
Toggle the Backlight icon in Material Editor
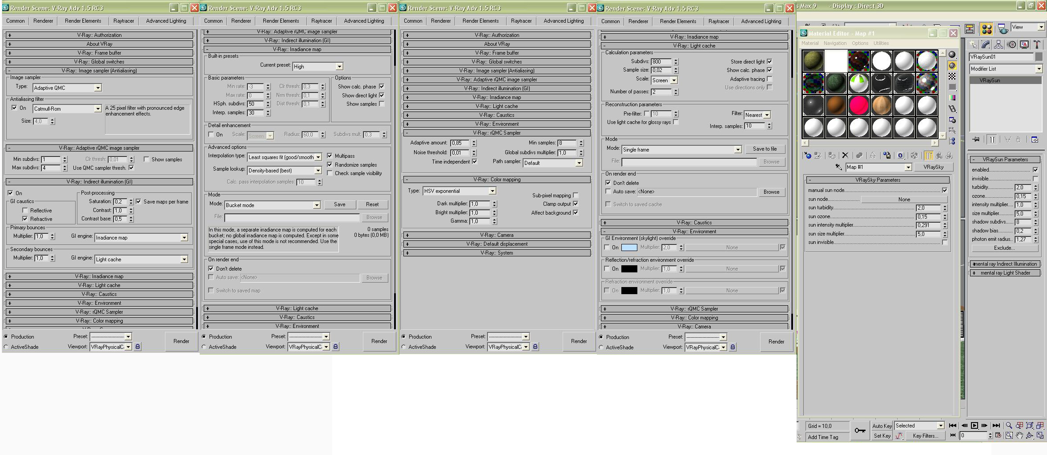click(x=952, y=66)
